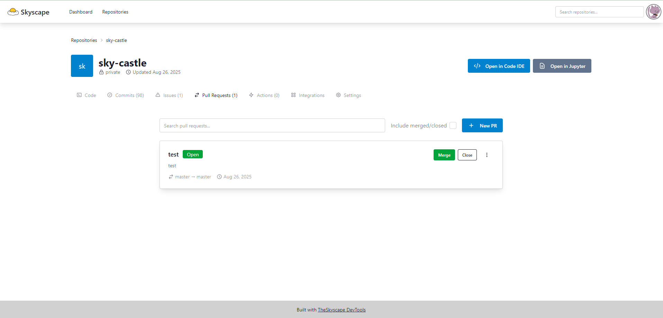Select the Pull Requests (1) tab
The height and width of the screenshot is (318, 663).
(216, 95)
